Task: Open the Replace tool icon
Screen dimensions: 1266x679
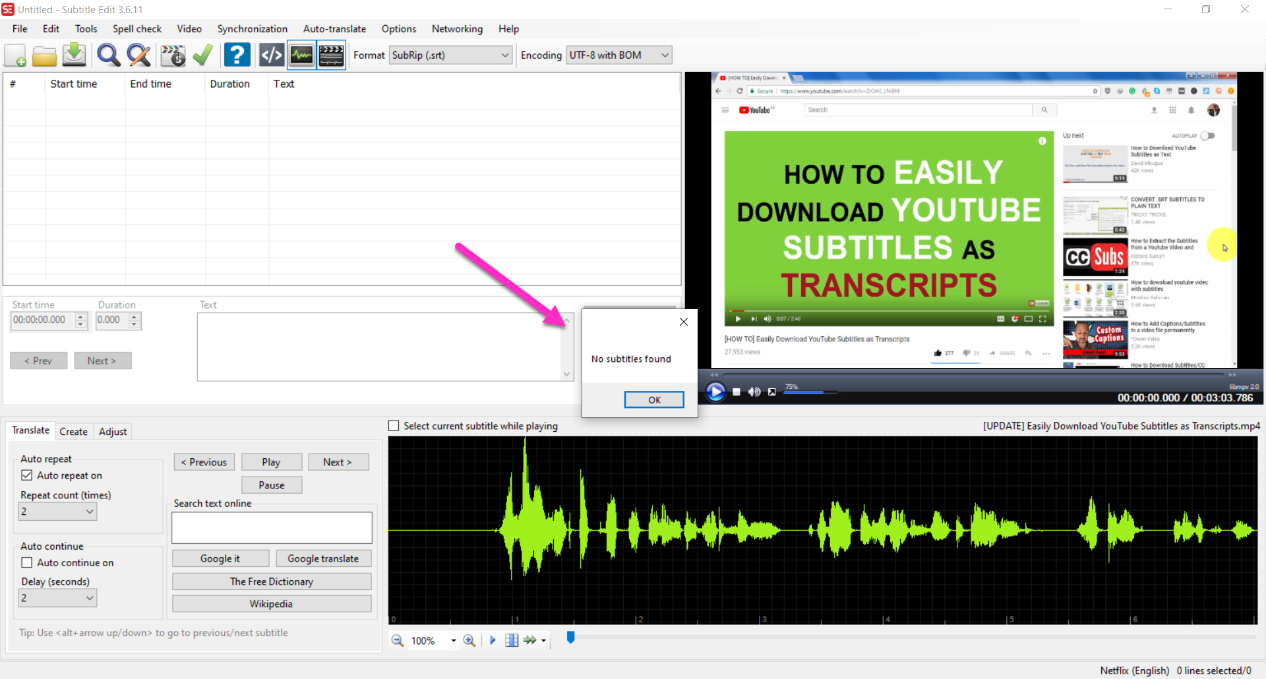Action: 138,55
